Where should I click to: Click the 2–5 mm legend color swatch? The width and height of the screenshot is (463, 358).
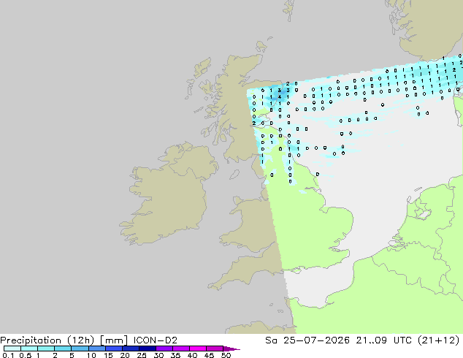coord(64,349)
